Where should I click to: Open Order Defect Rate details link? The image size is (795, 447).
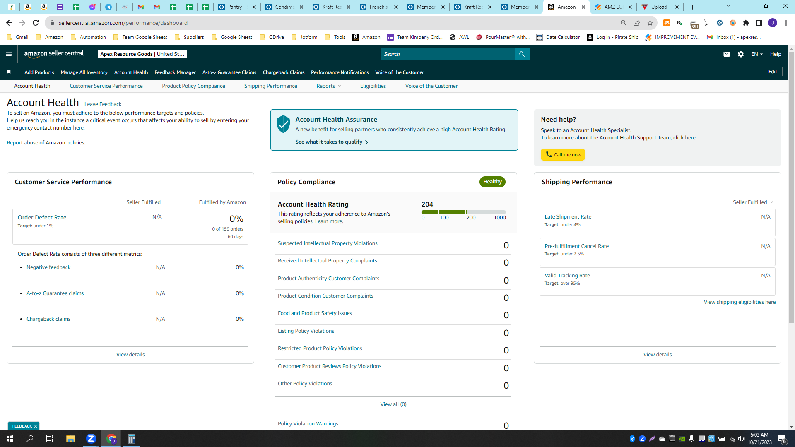(x=42, y=217)
